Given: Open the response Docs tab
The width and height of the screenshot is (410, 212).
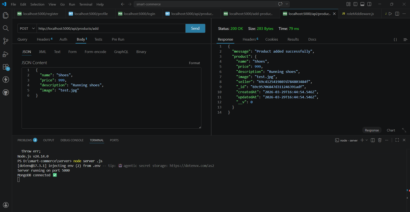Looking at the screenshot, I should click(x=312, y=39).
